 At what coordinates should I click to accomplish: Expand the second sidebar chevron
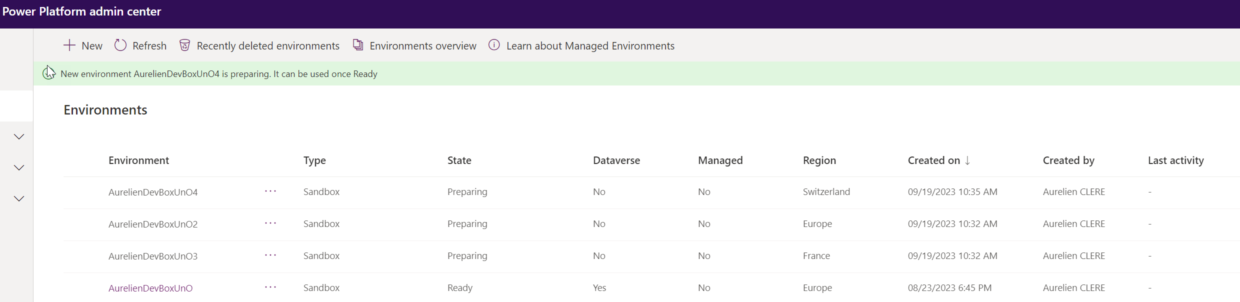(19, 167)
